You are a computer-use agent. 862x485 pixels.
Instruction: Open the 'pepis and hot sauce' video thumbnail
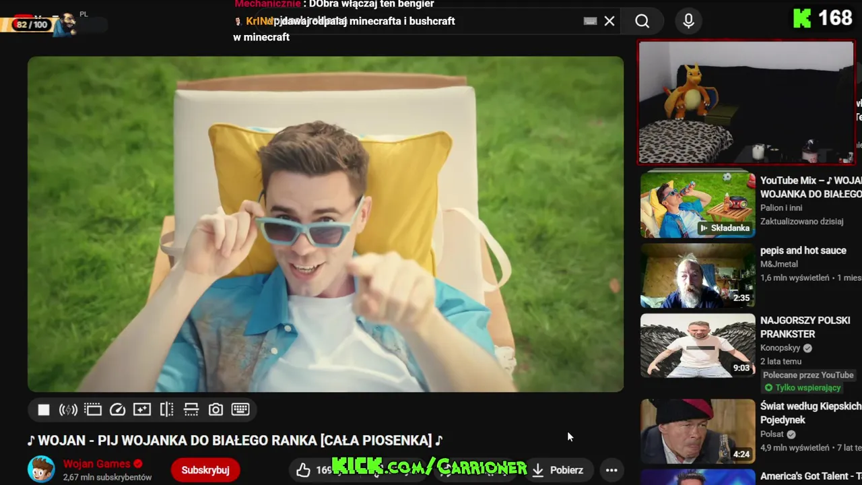(698, 276)
